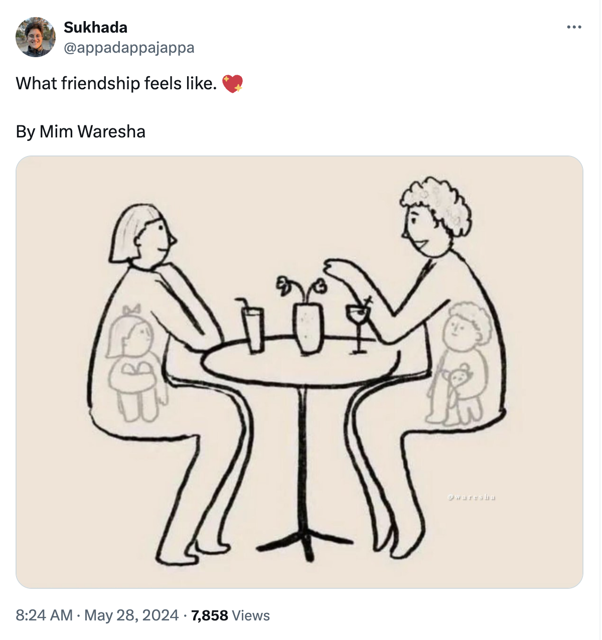Open the 8:24 AM timestamp link
This screenshot has width=602, height=640.
(44, 615)
